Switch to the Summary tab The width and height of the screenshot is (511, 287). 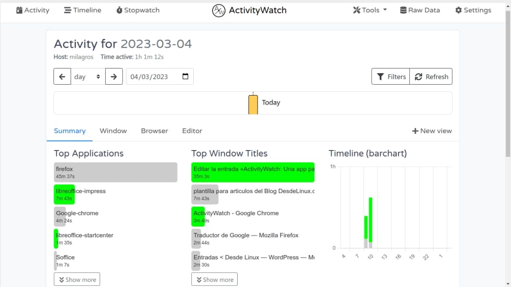[70, 131]
